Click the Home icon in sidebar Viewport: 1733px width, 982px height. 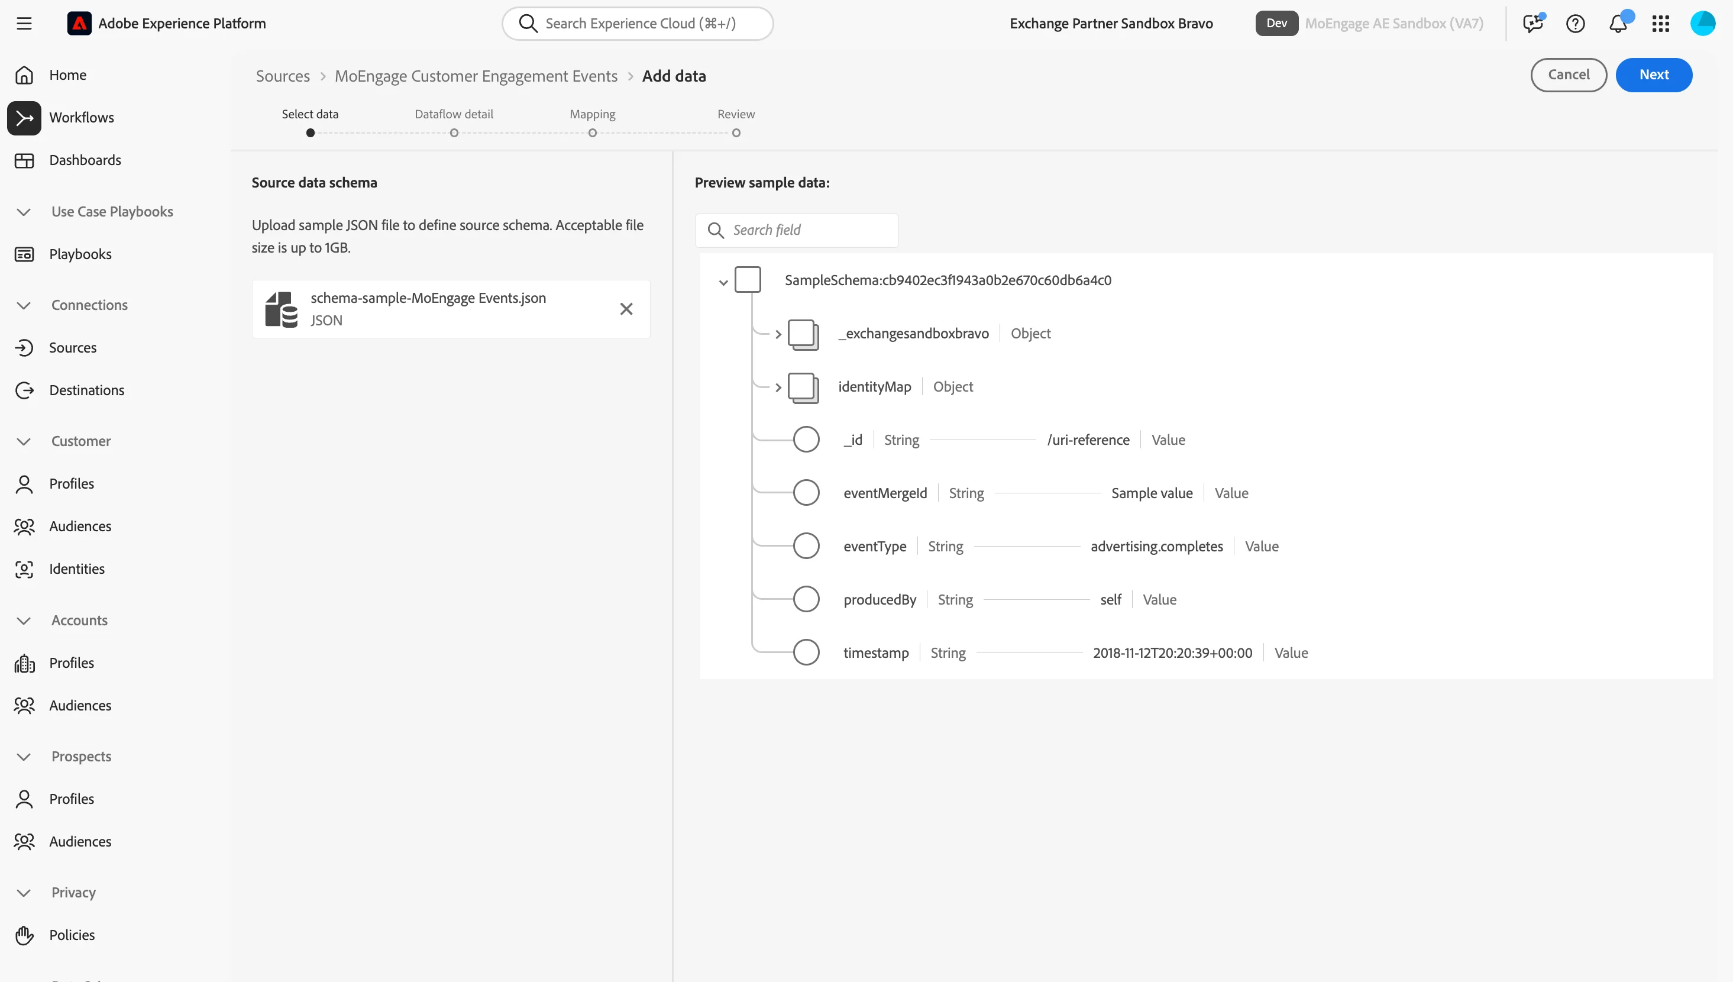(x=24, y=75)
